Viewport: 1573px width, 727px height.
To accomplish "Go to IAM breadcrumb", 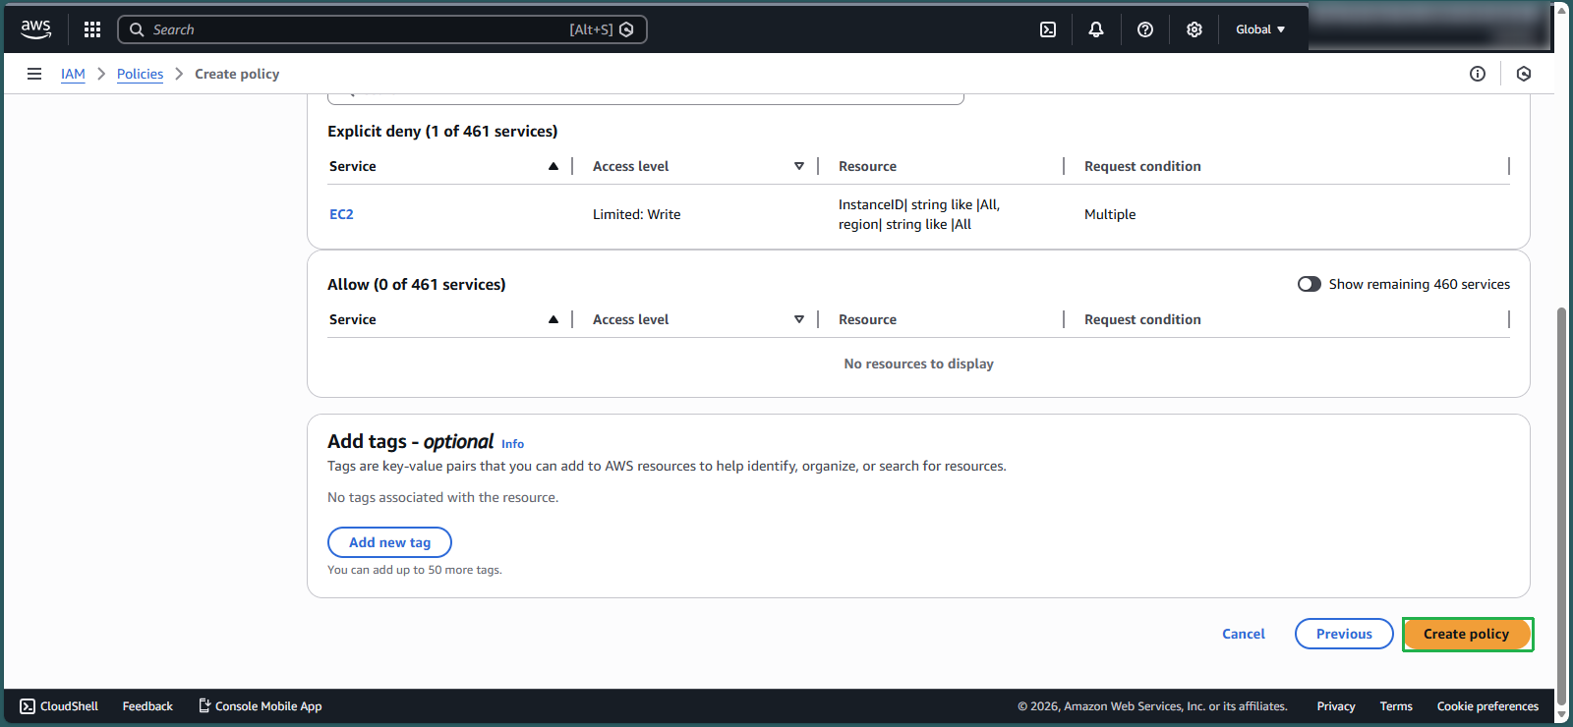I will [73, 74].
